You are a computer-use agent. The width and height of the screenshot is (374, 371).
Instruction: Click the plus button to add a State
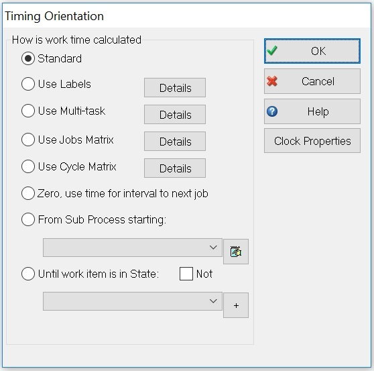click(236, 305)
